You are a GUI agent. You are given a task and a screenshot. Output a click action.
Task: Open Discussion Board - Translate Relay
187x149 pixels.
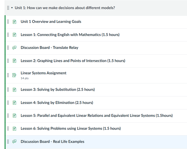point(49,48)
